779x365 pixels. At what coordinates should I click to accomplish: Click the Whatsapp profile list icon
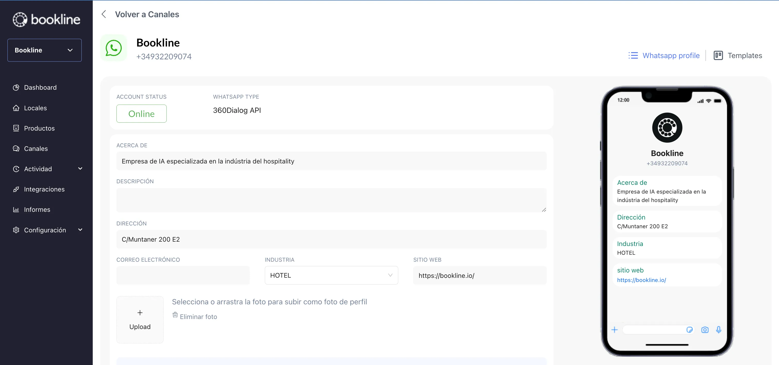coord(633,56)
